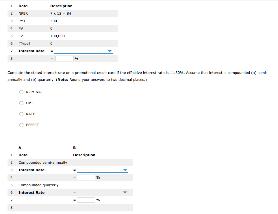The height and width of the screenshot is (214, 278).
Task: Select the PV row value 0
Action: point(51,28)
